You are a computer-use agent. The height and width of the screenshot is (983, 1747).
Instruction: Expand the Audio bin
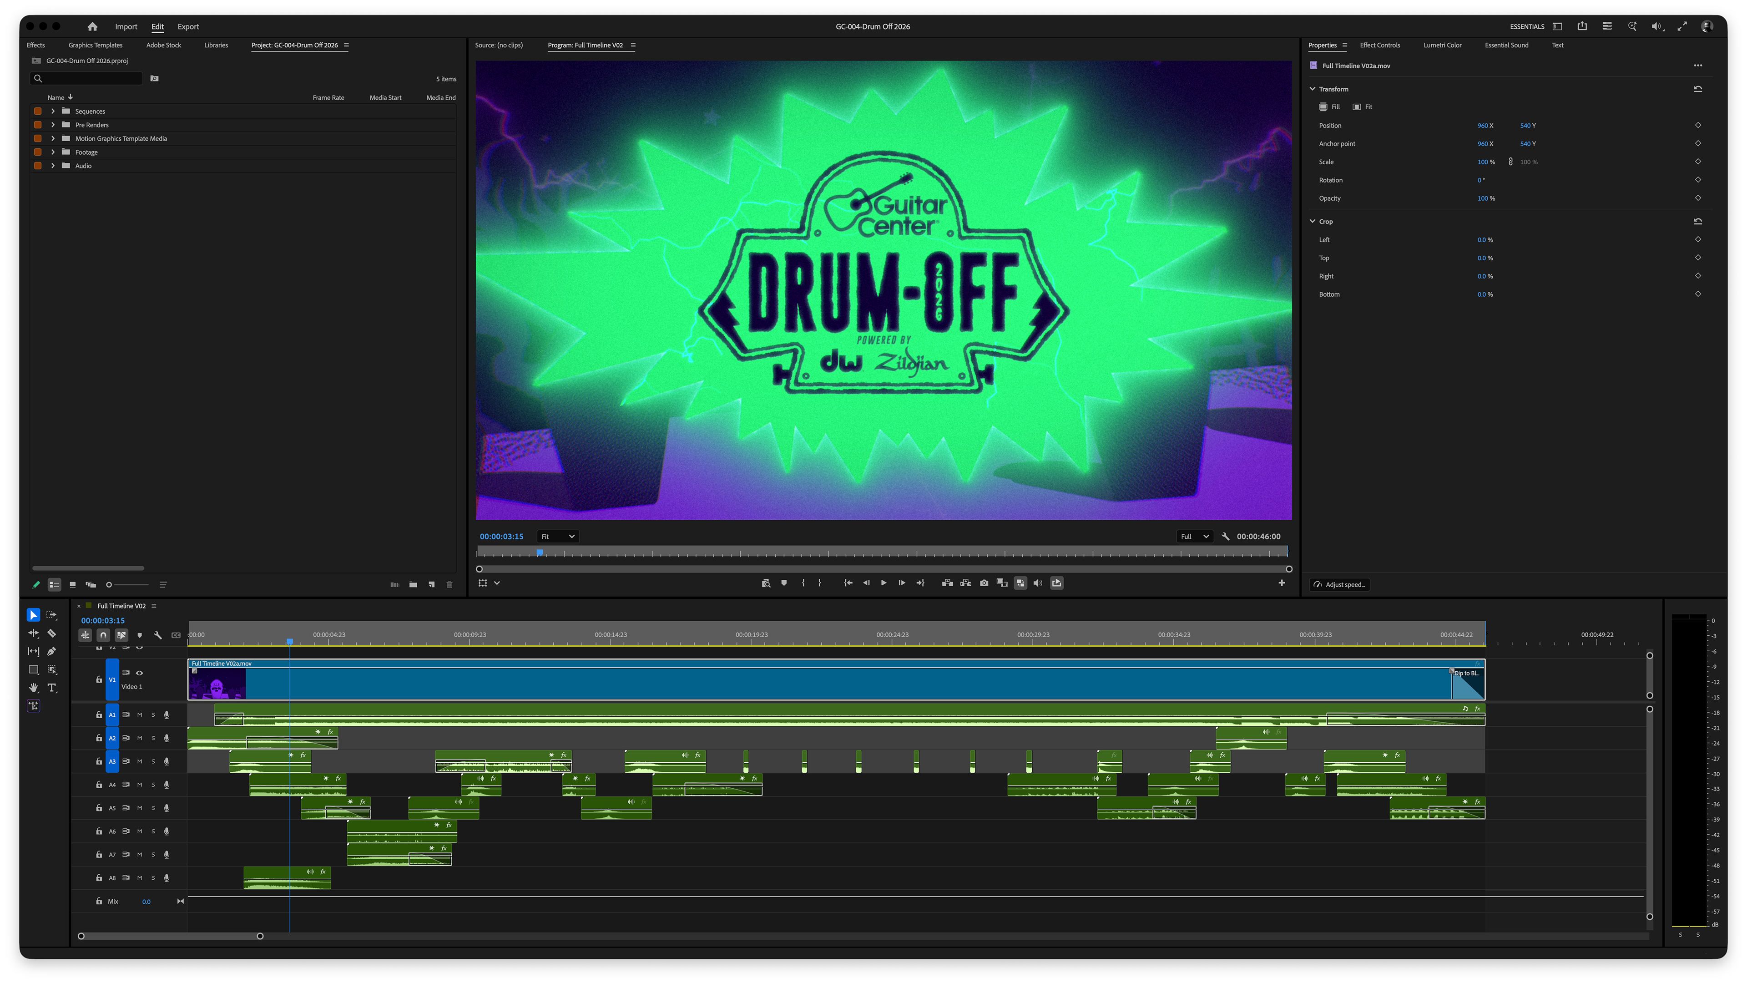[x=53, y=166]
